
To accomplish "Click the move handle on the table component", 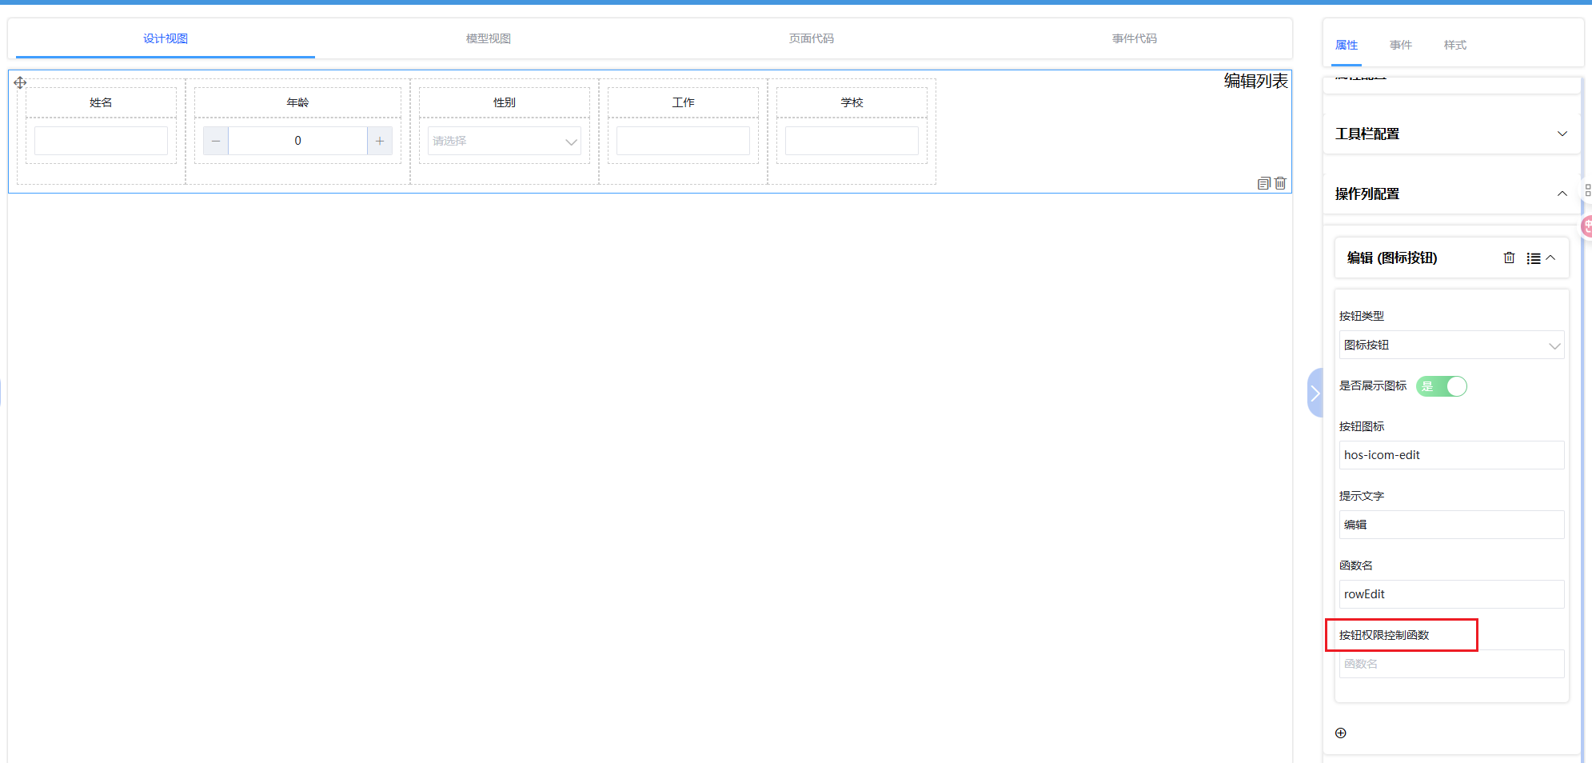I will click(20, 82).
